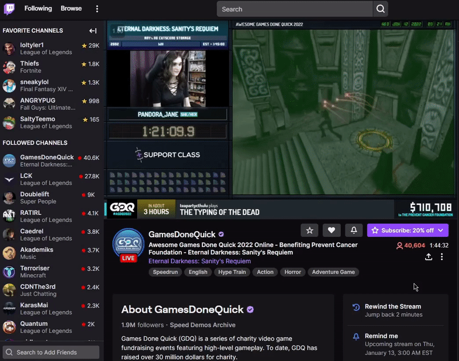
Task: Favorite GamesDoneQuick with the star button
Action: (x=309, y=231)
